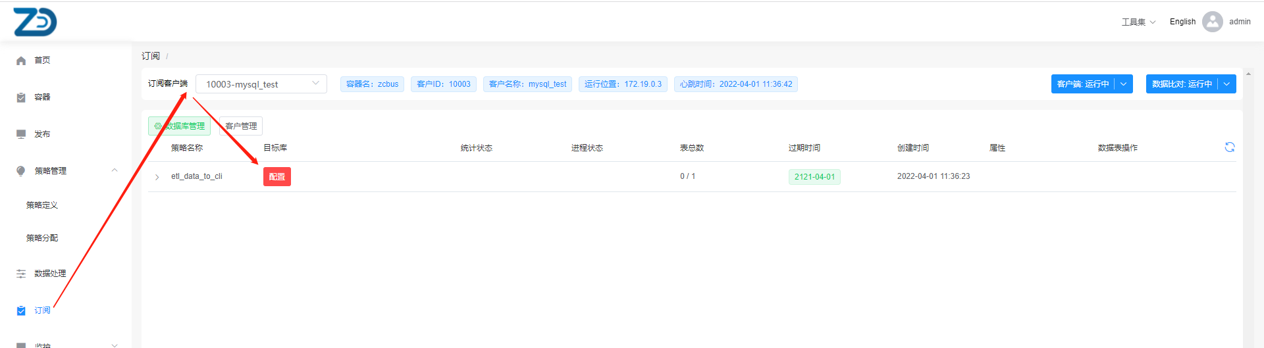Collapse the 策略管理 menu chevron
The image size is (1264, 348).
(x=115, y=170)
